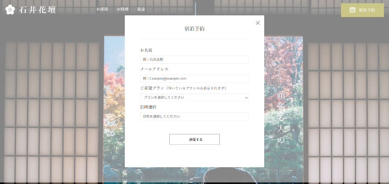This screenshot has height=184, width=389.
Task: Click the メールアドレス field label
Action: click(154, 69)
